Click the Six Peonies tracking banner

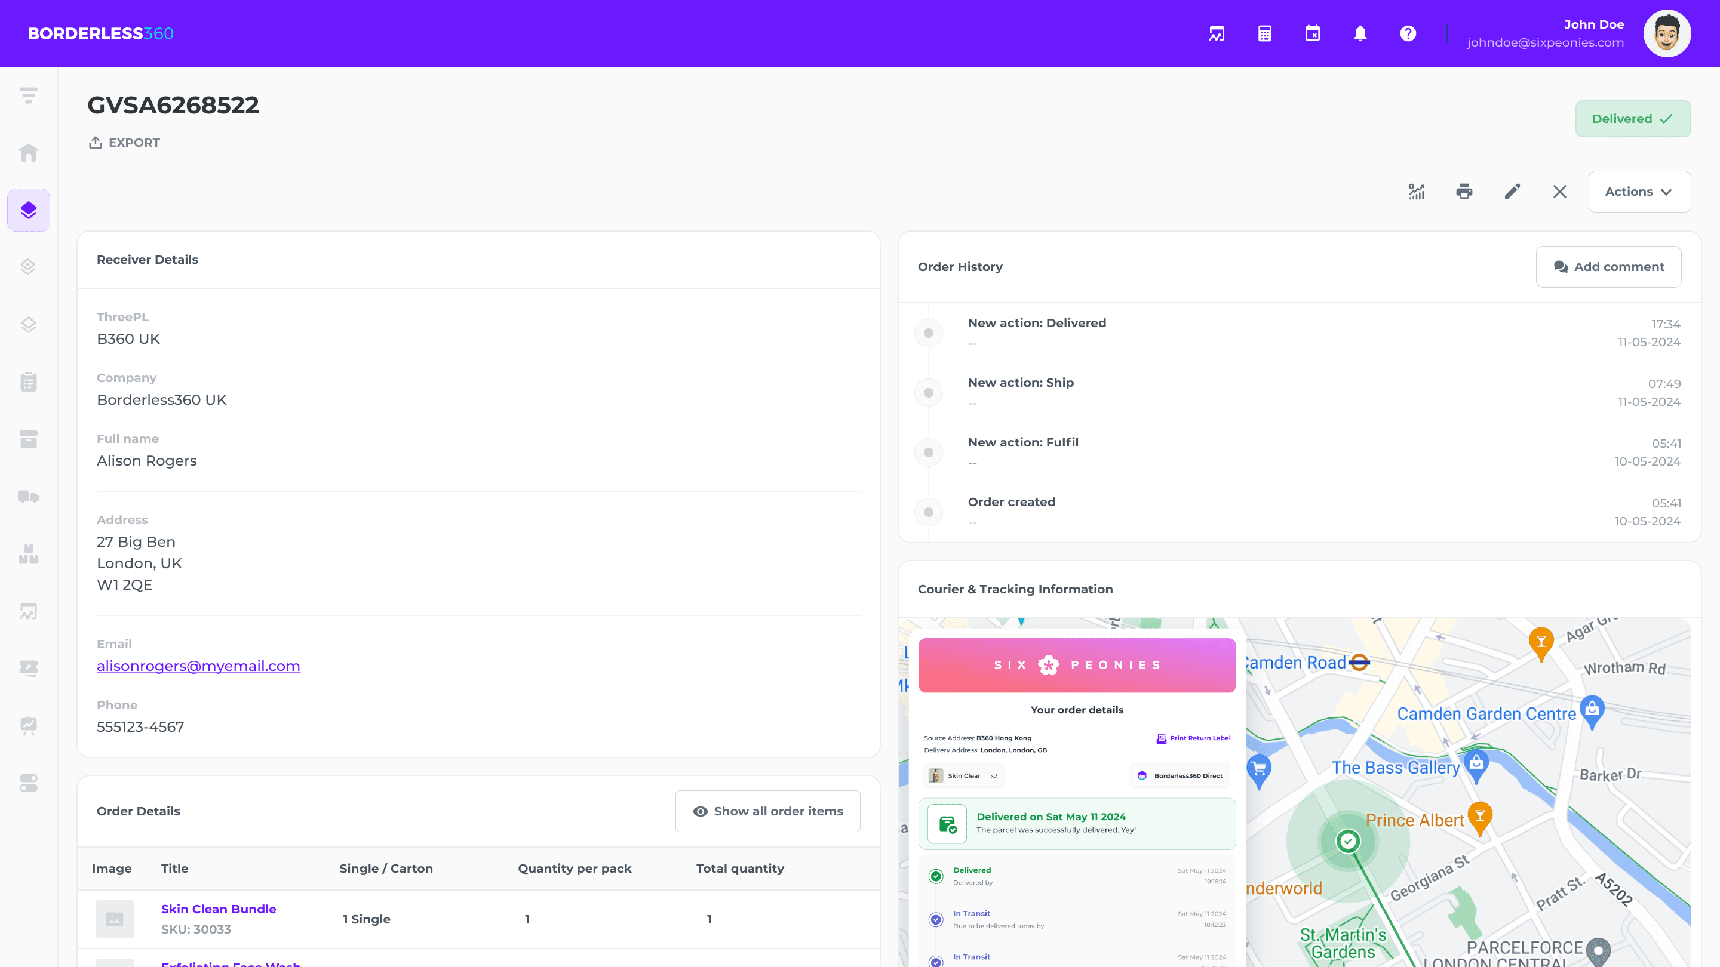pos(1077,666)
